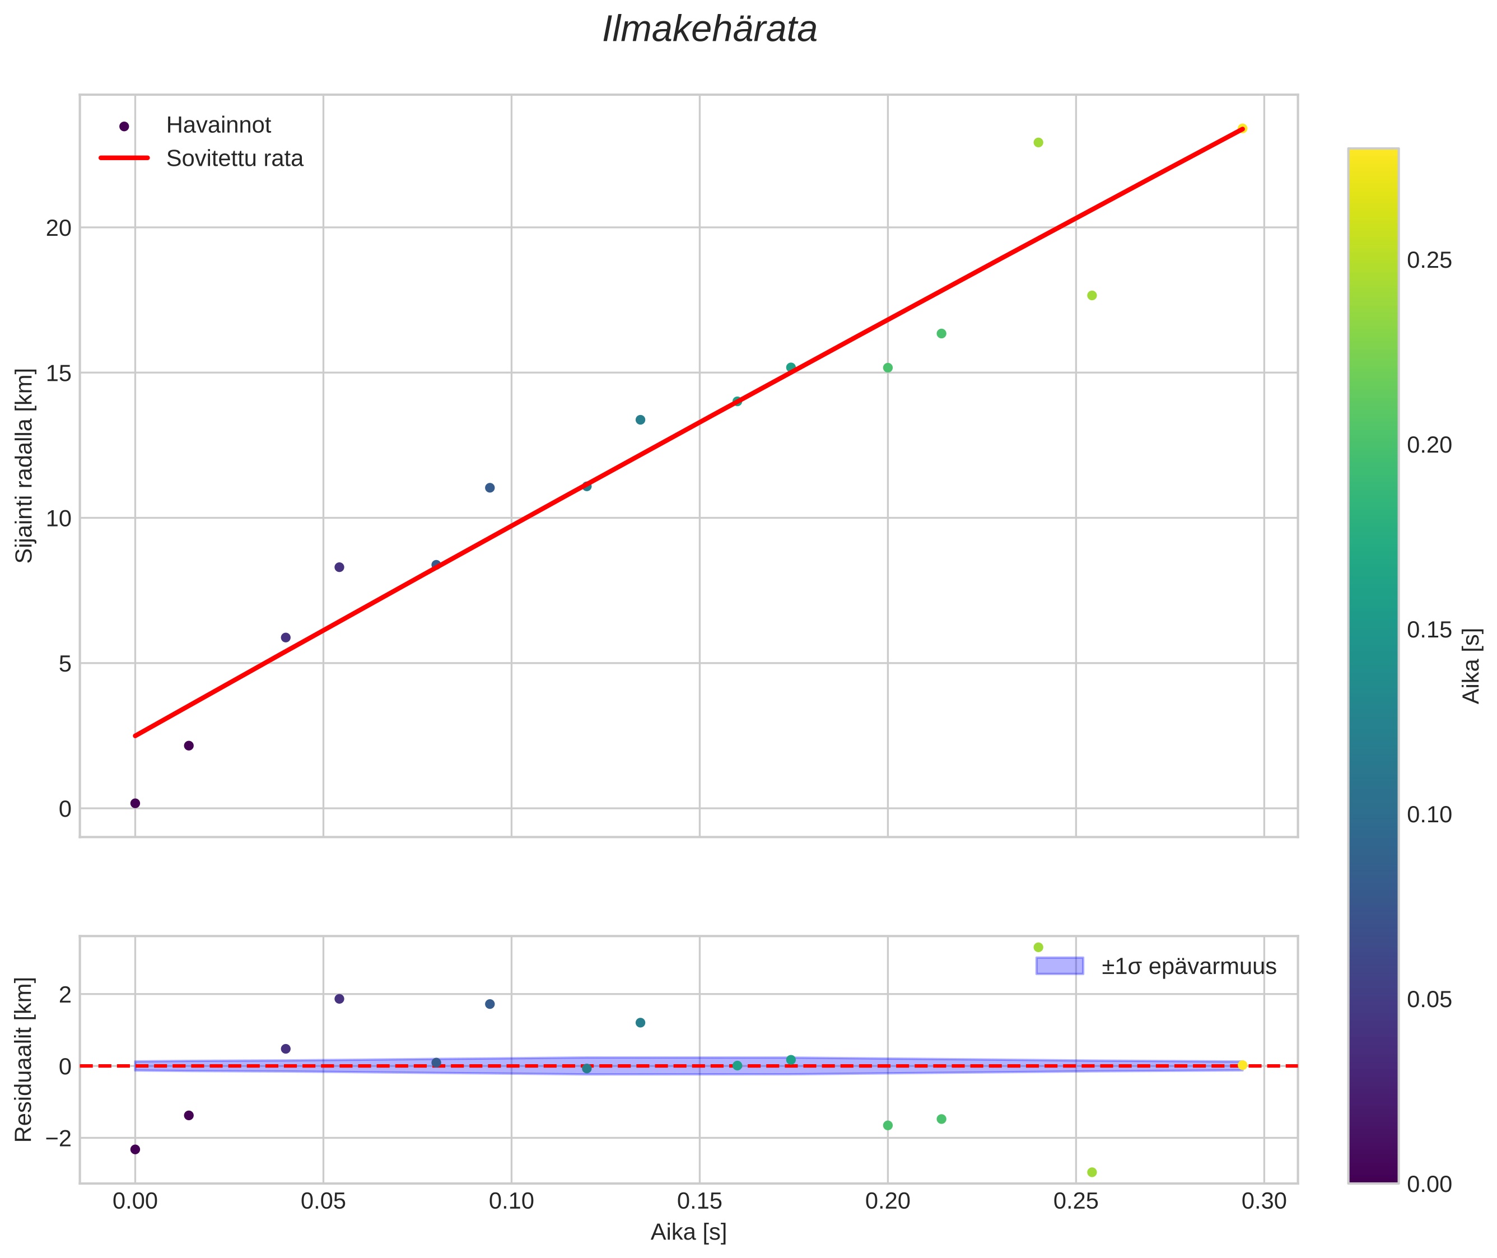Click the 0.00 tick on the colorbar
The height and width of the screenshot is (1258, 1497).
tap(1429, 1185)
